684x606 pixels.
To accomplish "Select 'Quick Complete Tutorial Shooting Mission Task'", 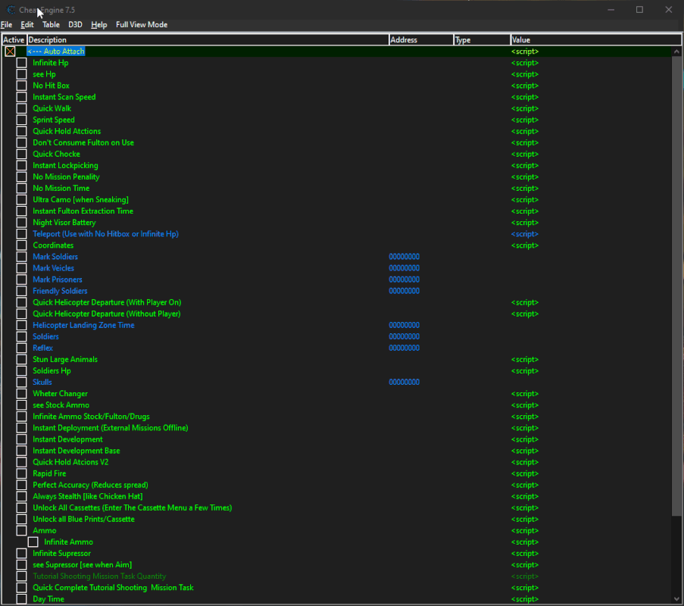I will [x=113, y=588].
